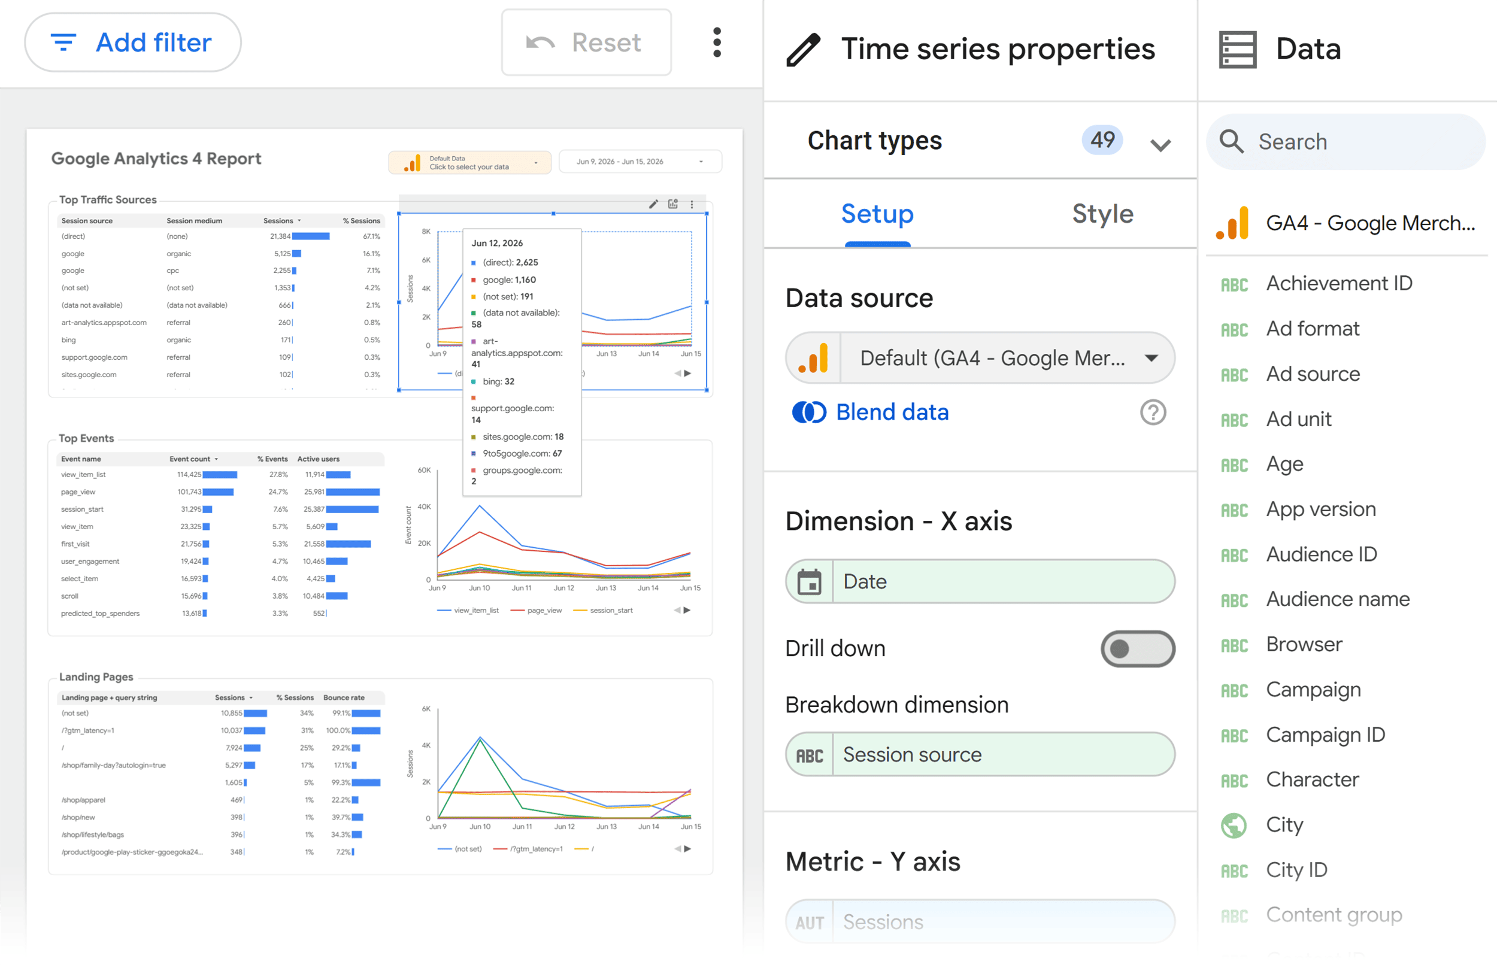Image resolution: width=1497 pixels, height=965 pixels.
Task: Click the previous legend arrow in Top Events chart
Action: click(x=677, y=609)
